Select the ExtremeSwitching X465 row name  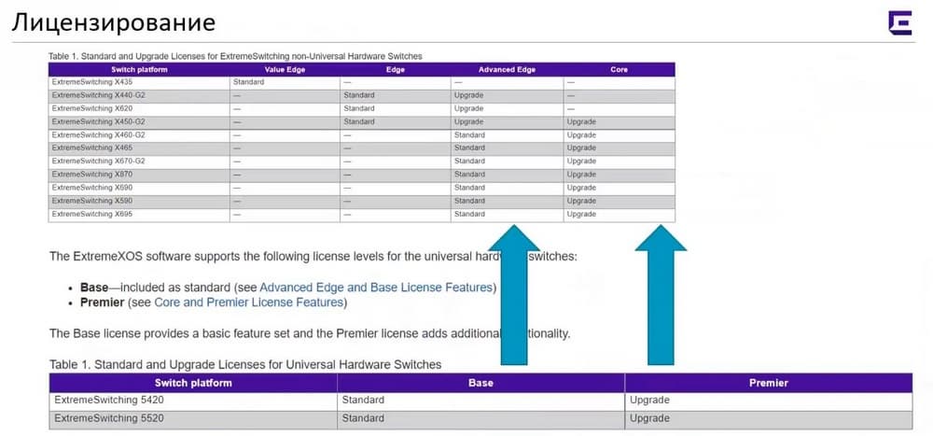point(92,148)
